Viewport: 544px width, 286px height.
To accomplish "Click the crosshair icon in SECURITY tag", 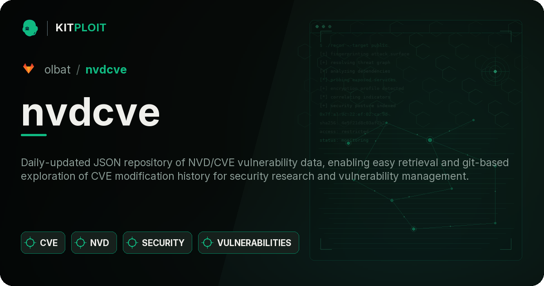I will (x=132, y=243).
